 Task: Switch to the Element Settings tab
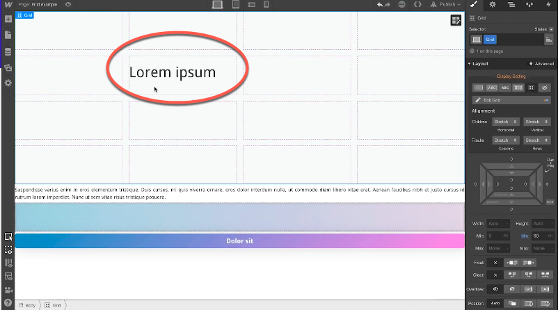click(x=493, y=5)
